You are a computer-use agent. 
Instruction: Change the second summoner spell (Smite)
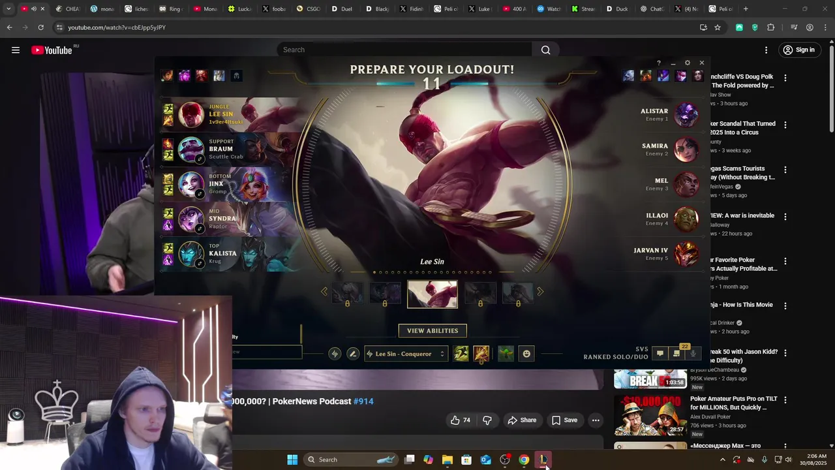point(481,354)
